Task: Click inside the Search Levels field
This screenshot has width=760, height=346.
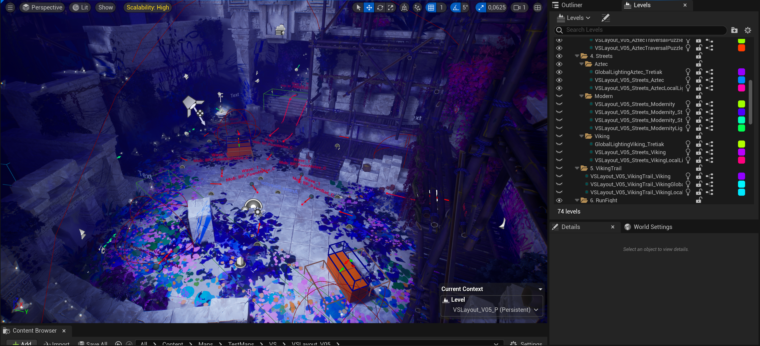Action: pos(640,30)
